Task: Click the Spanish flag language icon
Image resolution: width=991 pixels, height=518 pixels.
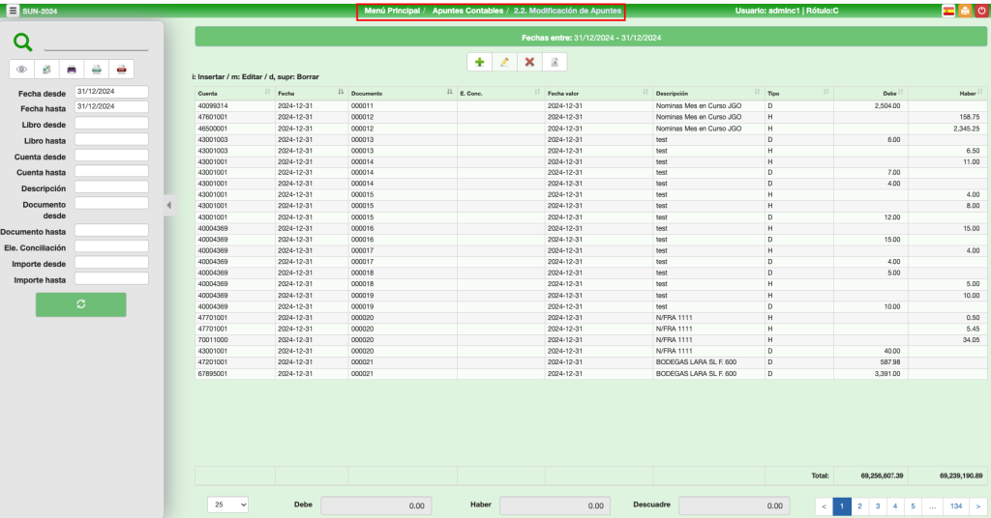Action: (x=949, y=11)
